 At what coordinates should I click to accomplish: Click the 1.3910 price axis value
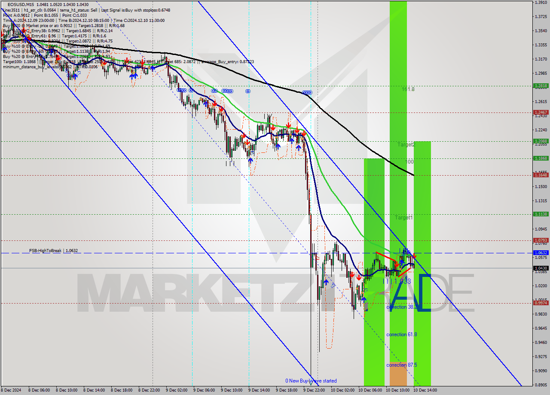[x=540, y=3]
